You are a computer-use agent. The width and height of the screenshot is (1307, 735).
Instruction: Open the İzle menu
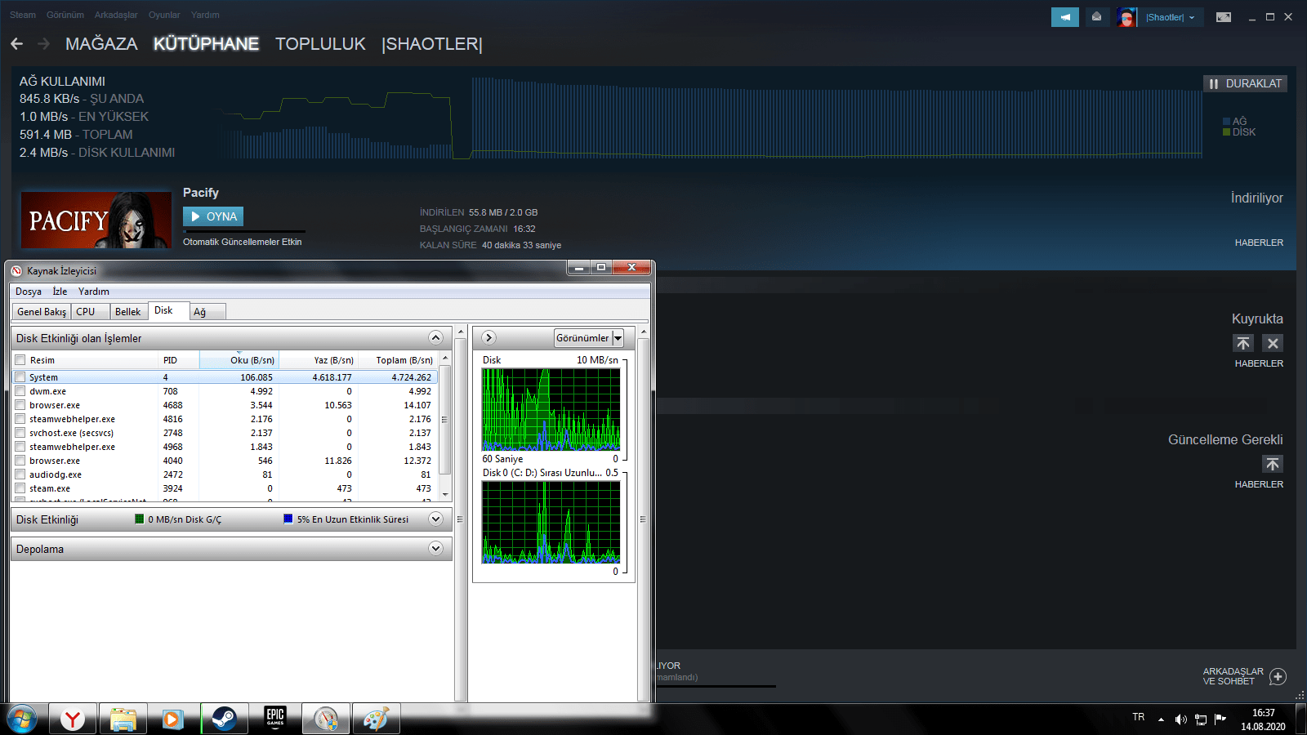pyautogui.click(x=60, y=292)
